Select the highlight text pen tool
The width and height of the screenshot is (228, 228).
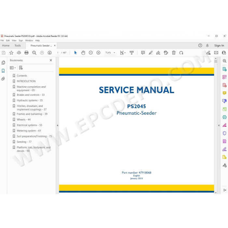tap(150, 53)
